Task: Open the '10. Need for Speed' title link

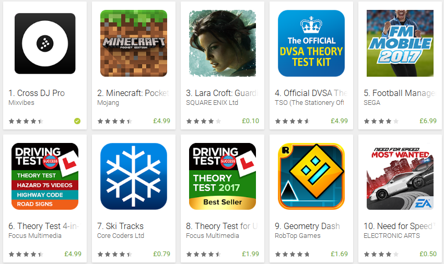Action: pyautogui.click(x=398, y=226)
